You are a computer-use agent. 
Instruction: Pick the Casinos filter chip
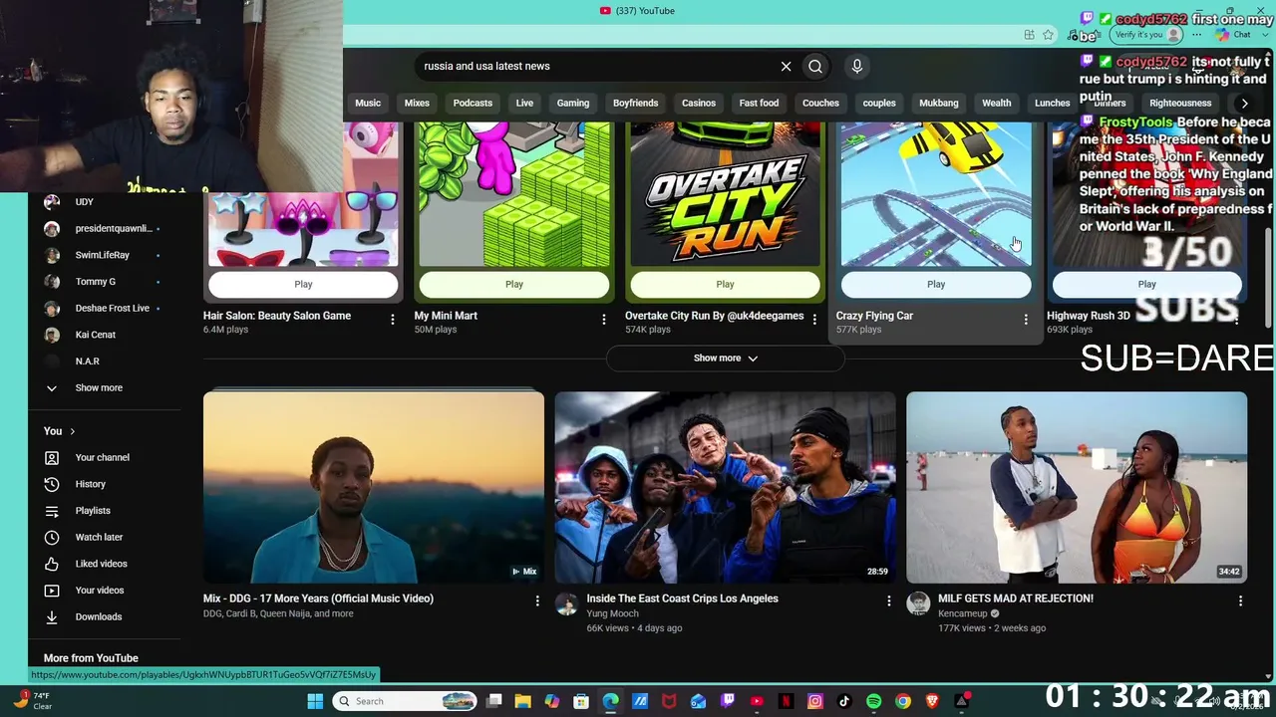click(699, 103)
